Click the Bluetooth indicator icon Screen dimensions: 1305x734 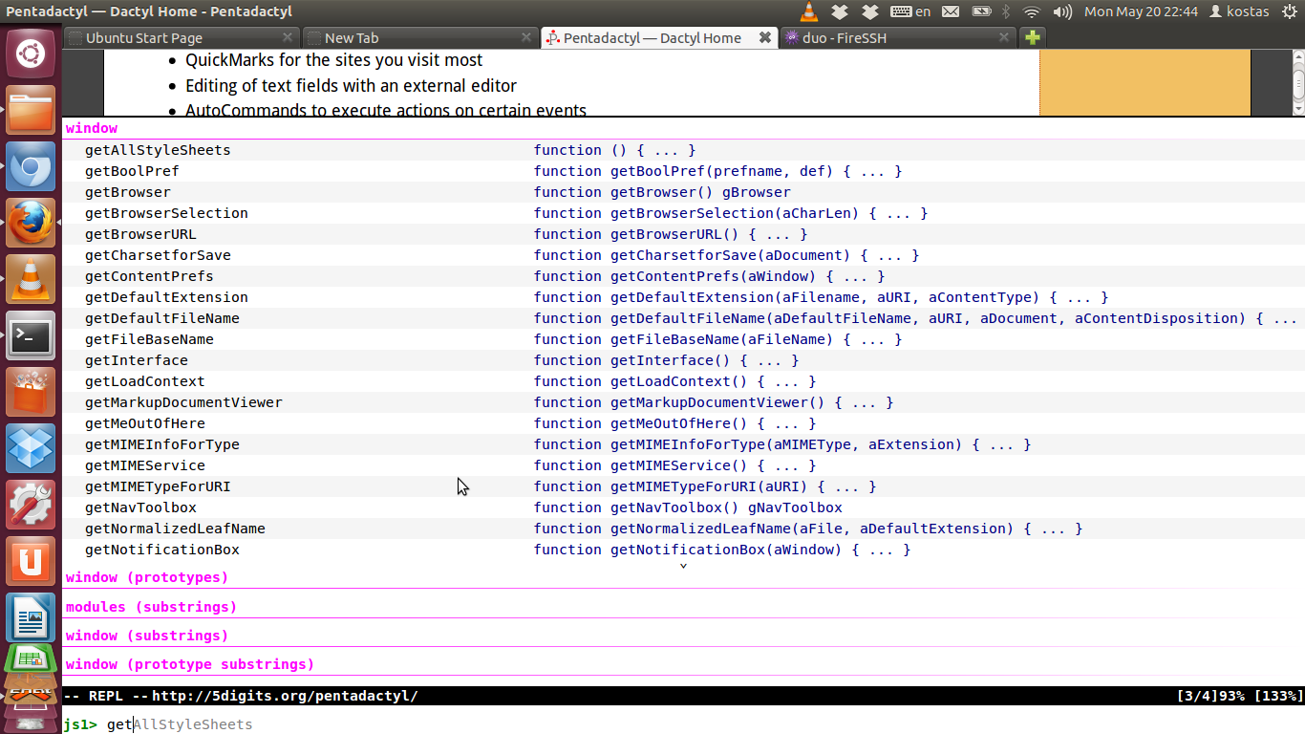[x=1006, y=11]
